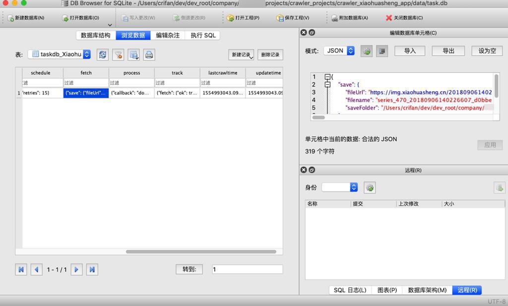
Task: Switch to 数据库结构 tab
Action: (x=96, y=35)
